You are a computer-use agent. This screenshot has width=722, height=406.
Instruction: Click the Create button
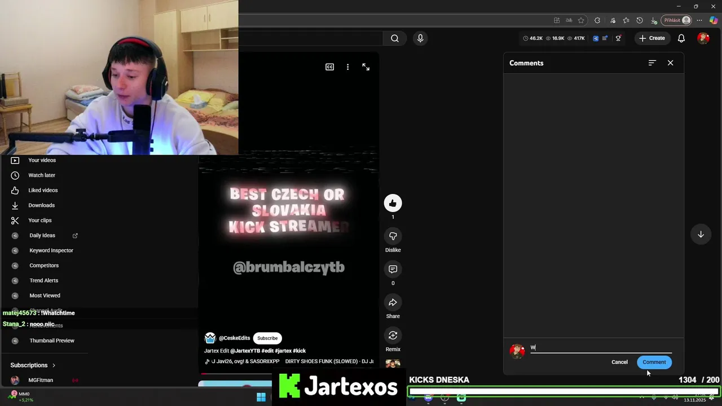652,38
